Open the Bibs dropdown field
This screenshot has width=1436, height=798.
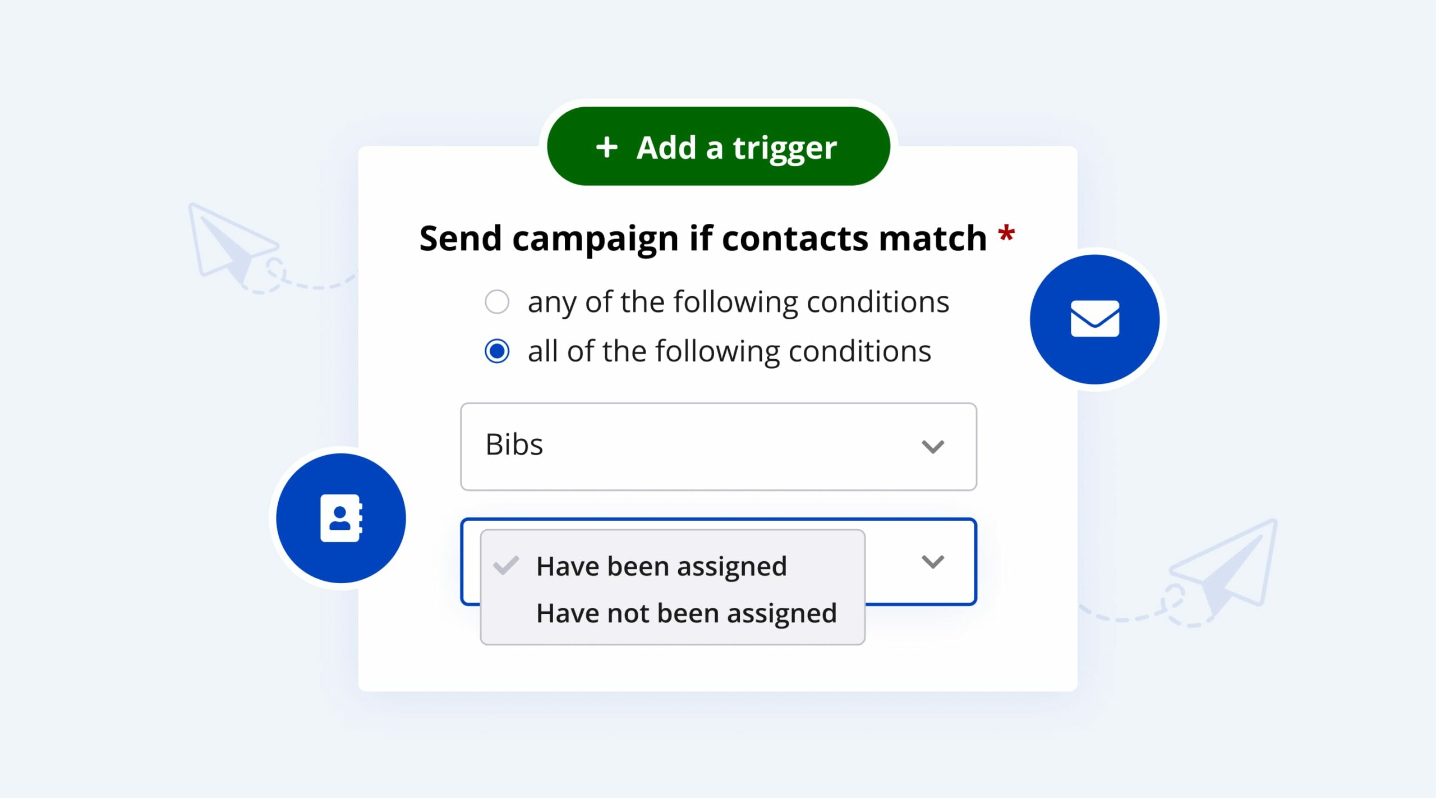pos(718,447)
